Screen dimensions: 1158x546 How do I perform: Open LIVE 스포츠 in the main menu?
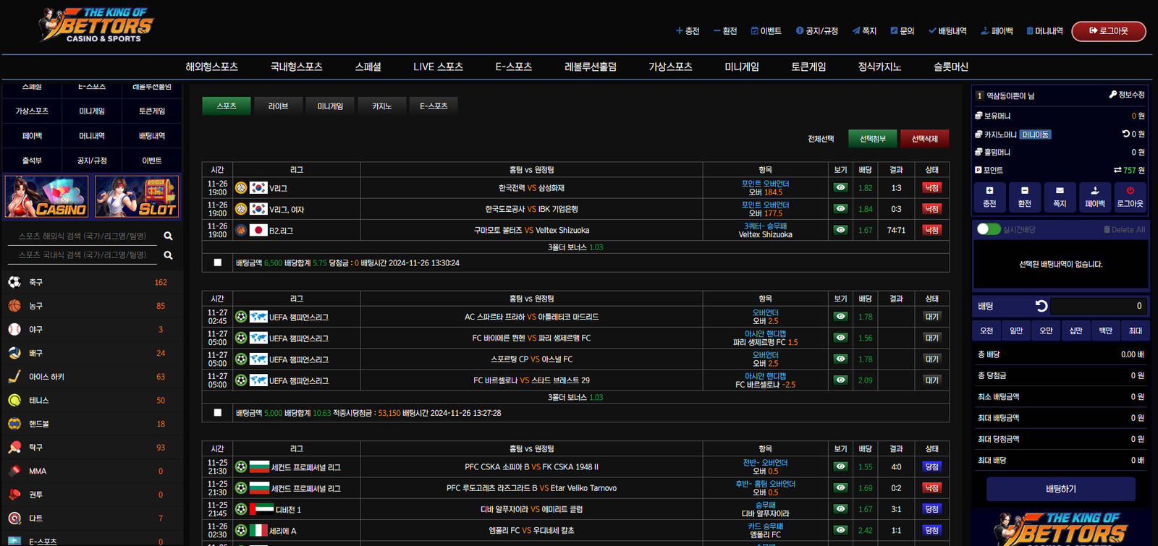[x=438, y=67]
